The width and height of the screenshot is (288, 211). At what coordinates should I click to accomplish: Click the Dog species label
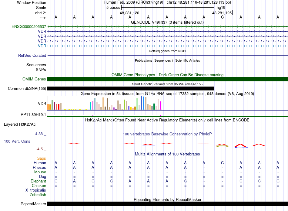point(42,177)
